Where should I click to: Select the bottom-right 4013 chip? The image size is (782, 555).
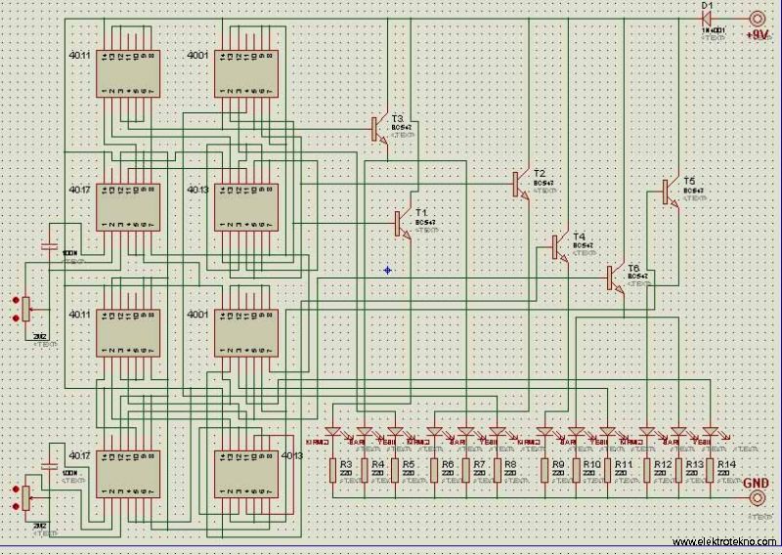tap(246, 474)
